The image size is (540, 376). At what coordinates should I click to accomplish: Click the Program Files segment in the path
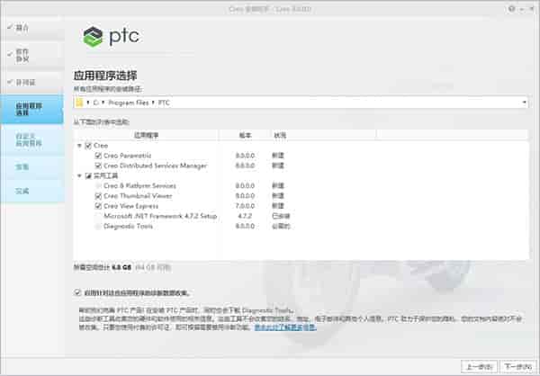click(x=128, y=103)
